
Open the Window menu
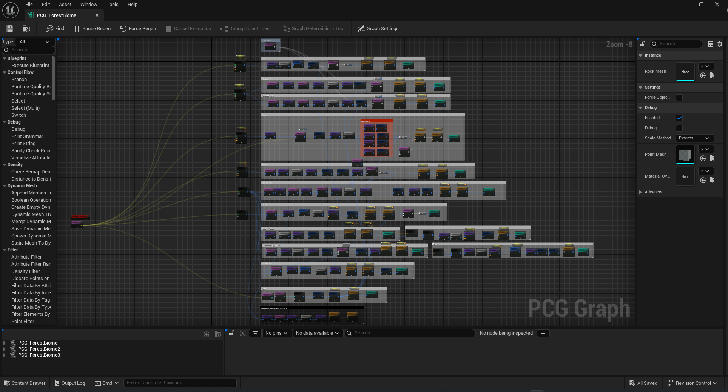89,5
